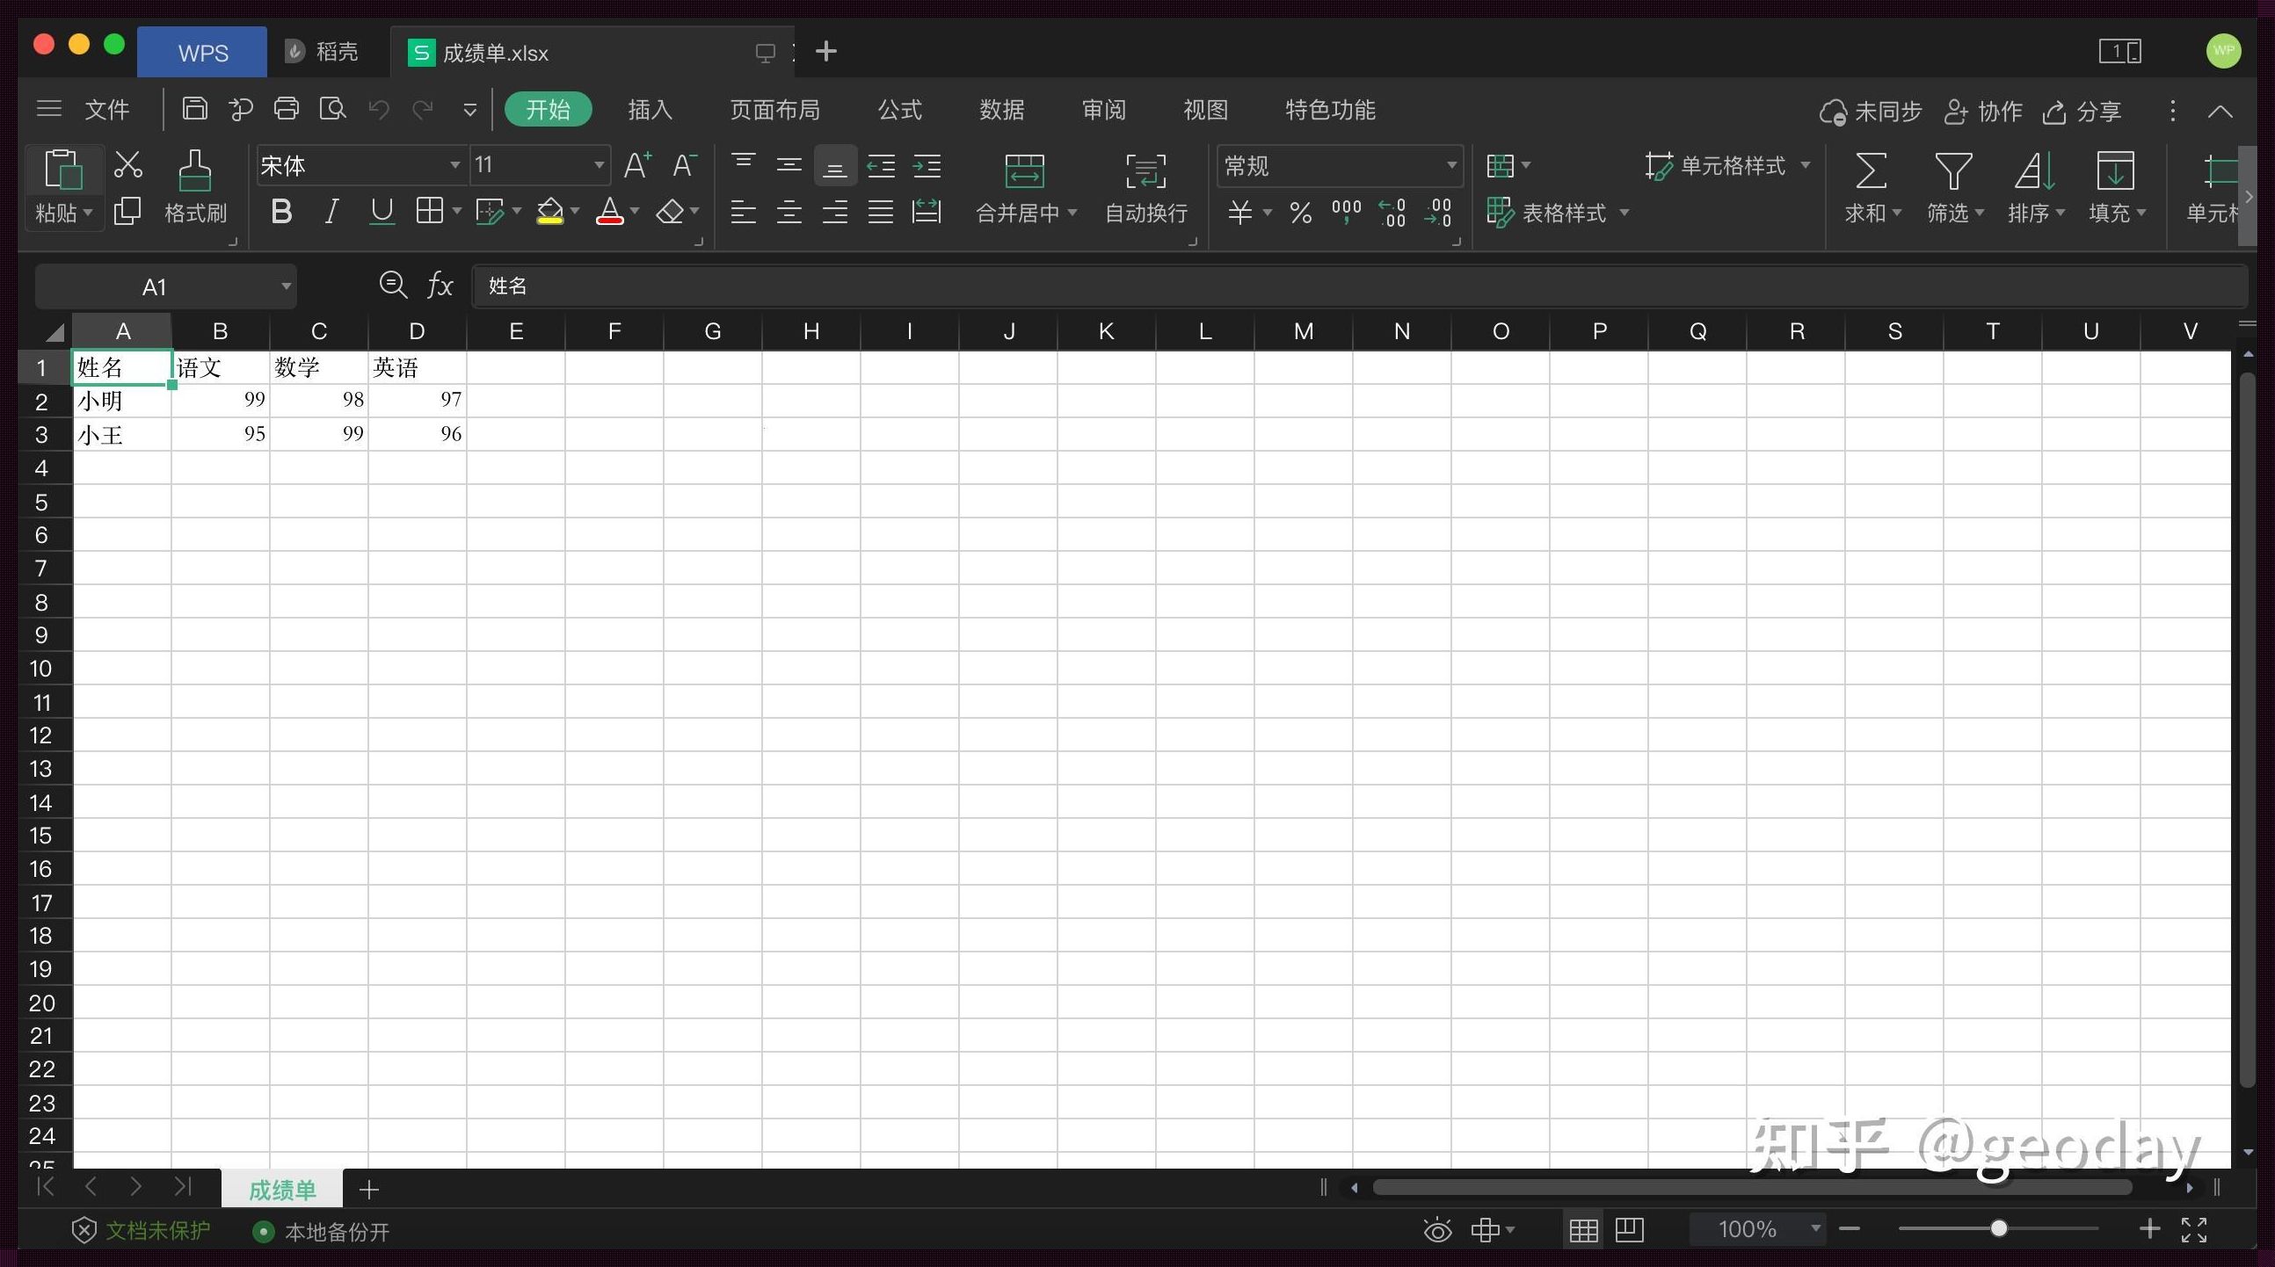The height and width of the screenshot is (1267, 2275).
Task: Open the Page Layout (页面布局) tab
Action: [774, 110]
